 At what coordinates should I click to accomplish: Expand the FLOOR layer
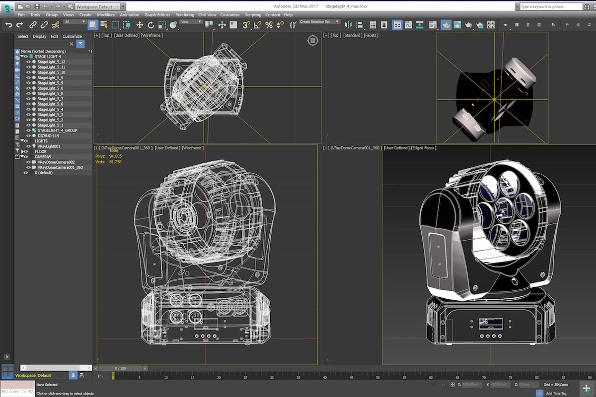(x=22, y=152)
